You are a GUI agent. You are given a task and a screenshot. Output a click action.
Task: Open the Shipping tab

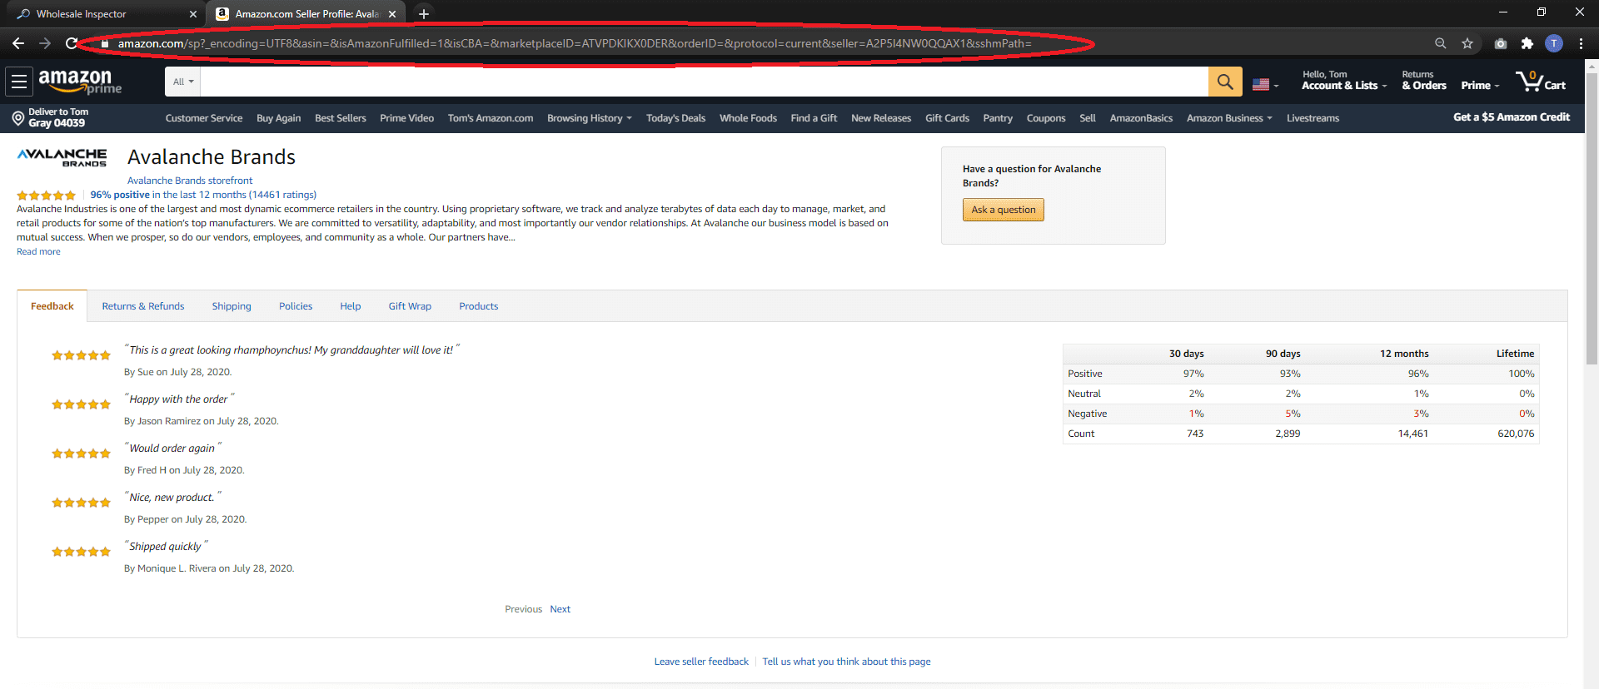(x=232, y=306)
